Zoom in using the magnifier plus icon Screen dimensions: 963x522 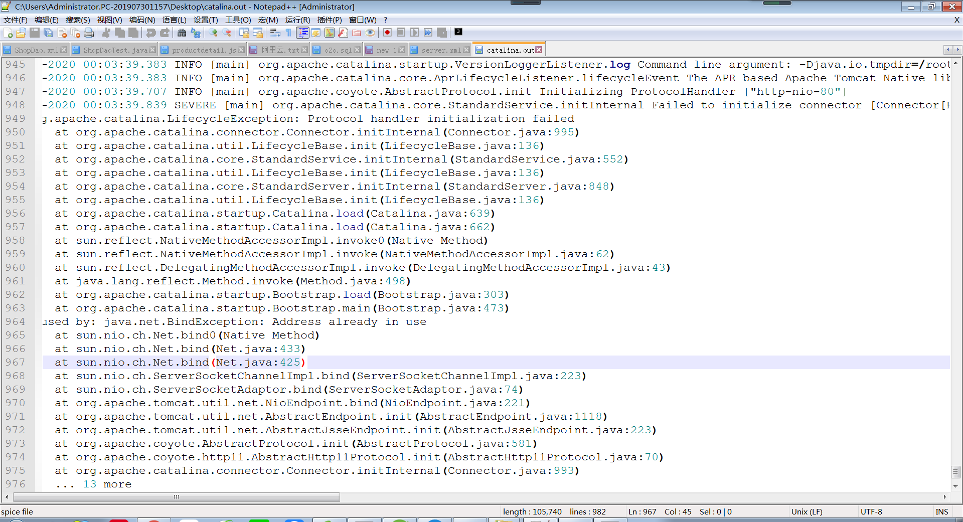point(214,33)
